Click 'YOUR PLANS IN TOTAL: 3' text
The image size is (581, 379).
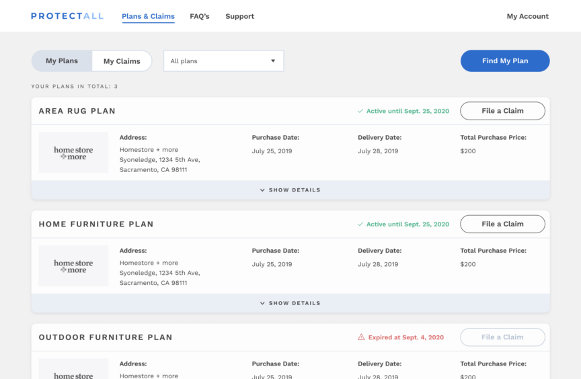tap(75, 86)
